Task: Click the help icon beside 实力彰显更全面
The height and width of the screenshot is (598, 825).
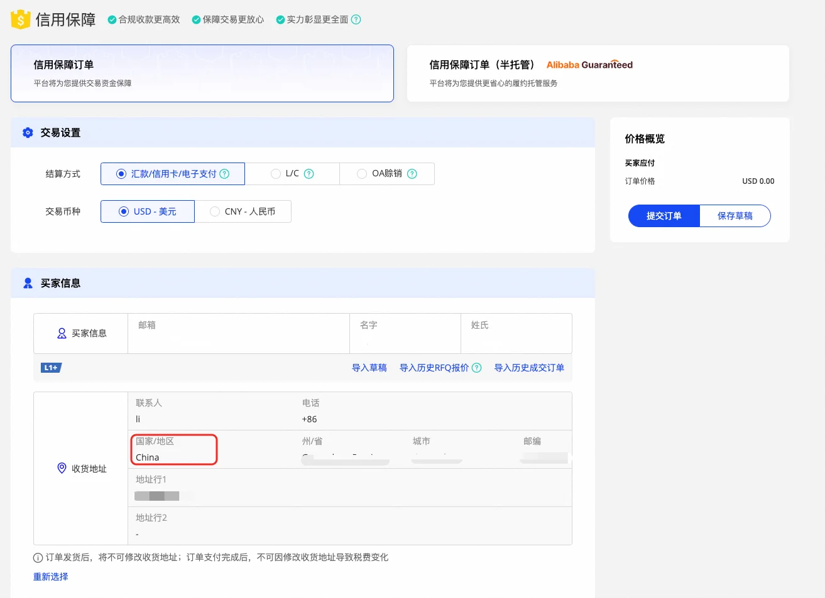Action: click(356, 19)
